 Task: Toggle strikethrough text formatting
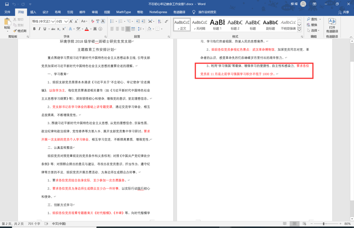53,29
